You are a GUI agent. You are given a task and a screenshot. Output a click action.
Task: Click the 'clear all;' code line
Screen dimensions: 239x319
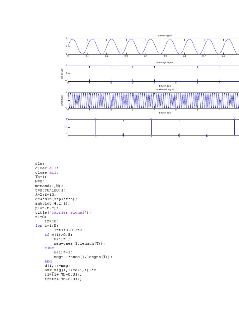point(46,168)
